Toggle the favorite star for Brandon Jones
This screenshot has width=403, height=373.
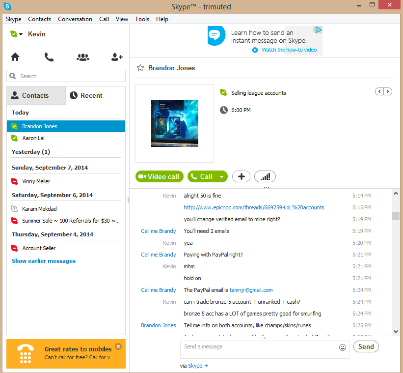pos(140,68)
